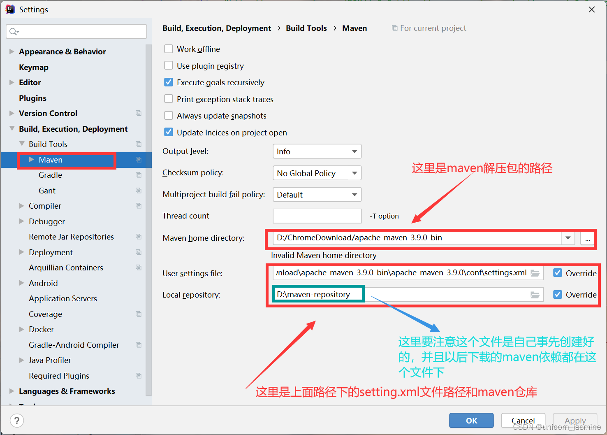Click the Thread count input field
The height and width of the screenshot is (435, 607).
[317, 216]
